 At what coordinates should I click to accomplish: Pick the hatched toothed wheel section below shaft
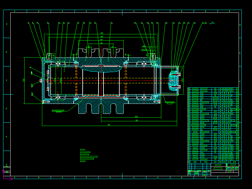click(101, 106)
